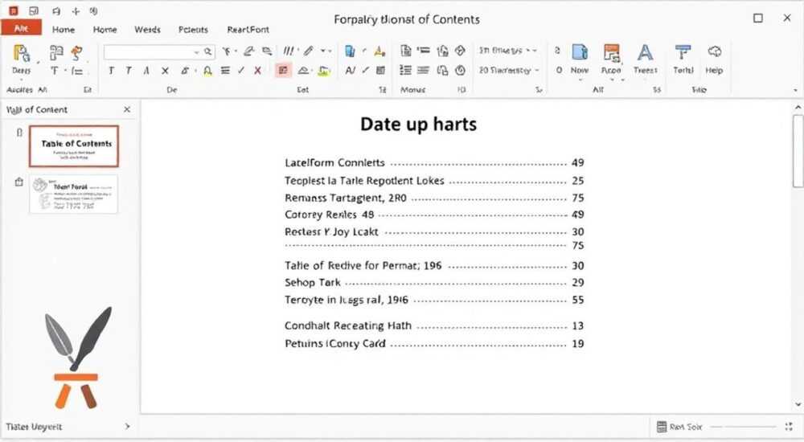
Task: Click the red X icon in formatting row
Action: coord(257,70)
